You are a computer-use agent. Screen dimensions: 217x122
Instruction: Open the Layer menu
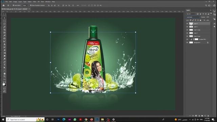(x=20, y=2)
